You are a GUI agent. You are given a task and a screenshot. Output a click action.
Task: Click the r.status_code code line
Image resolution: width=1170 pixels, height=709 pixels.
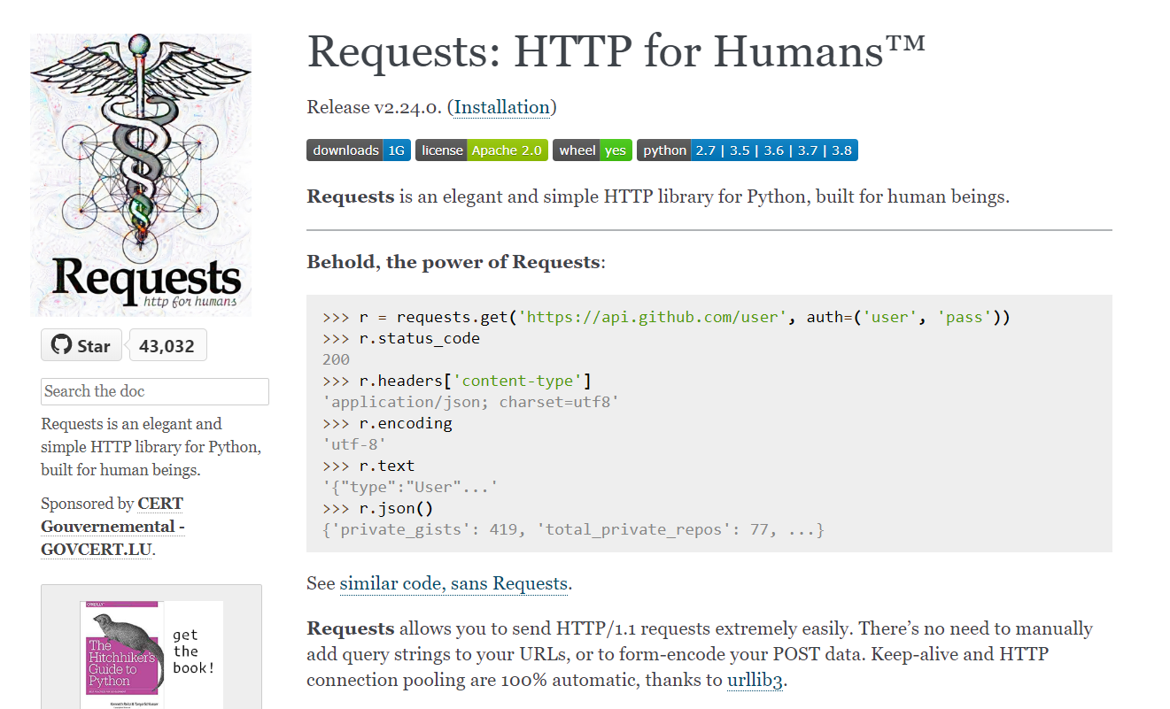(x=401, y=338)
